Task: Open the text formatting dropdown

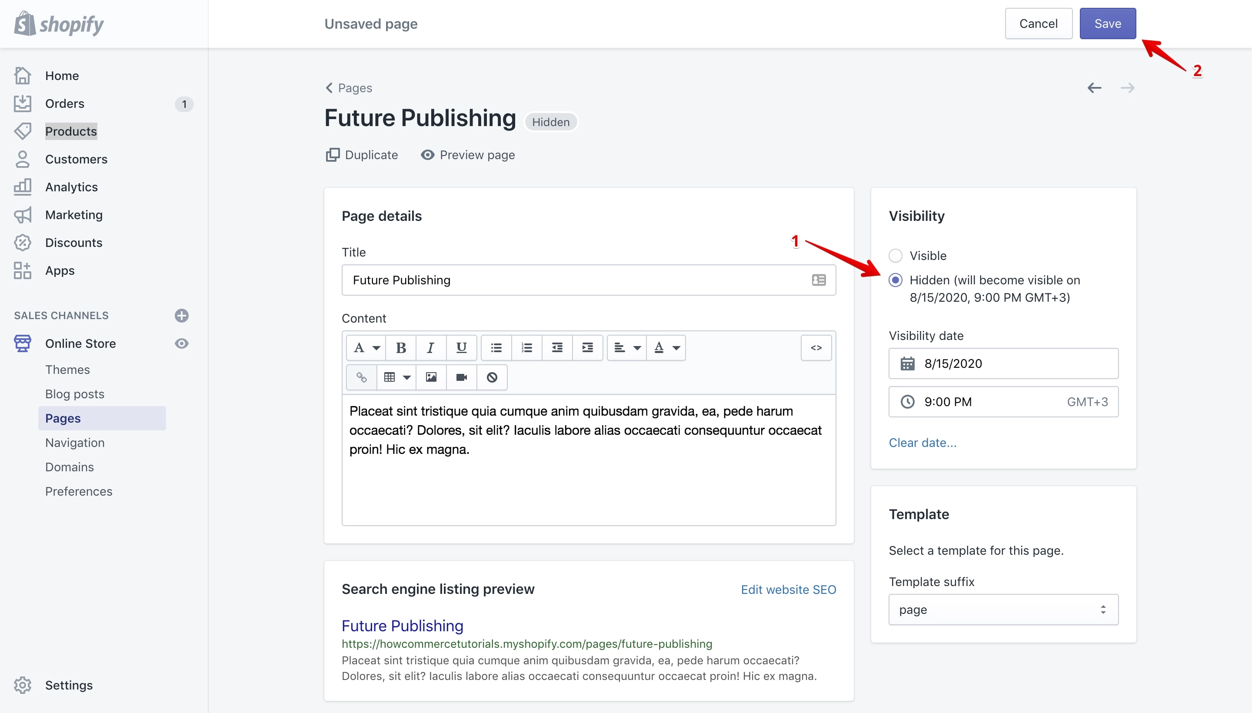Action: (366, 348)
